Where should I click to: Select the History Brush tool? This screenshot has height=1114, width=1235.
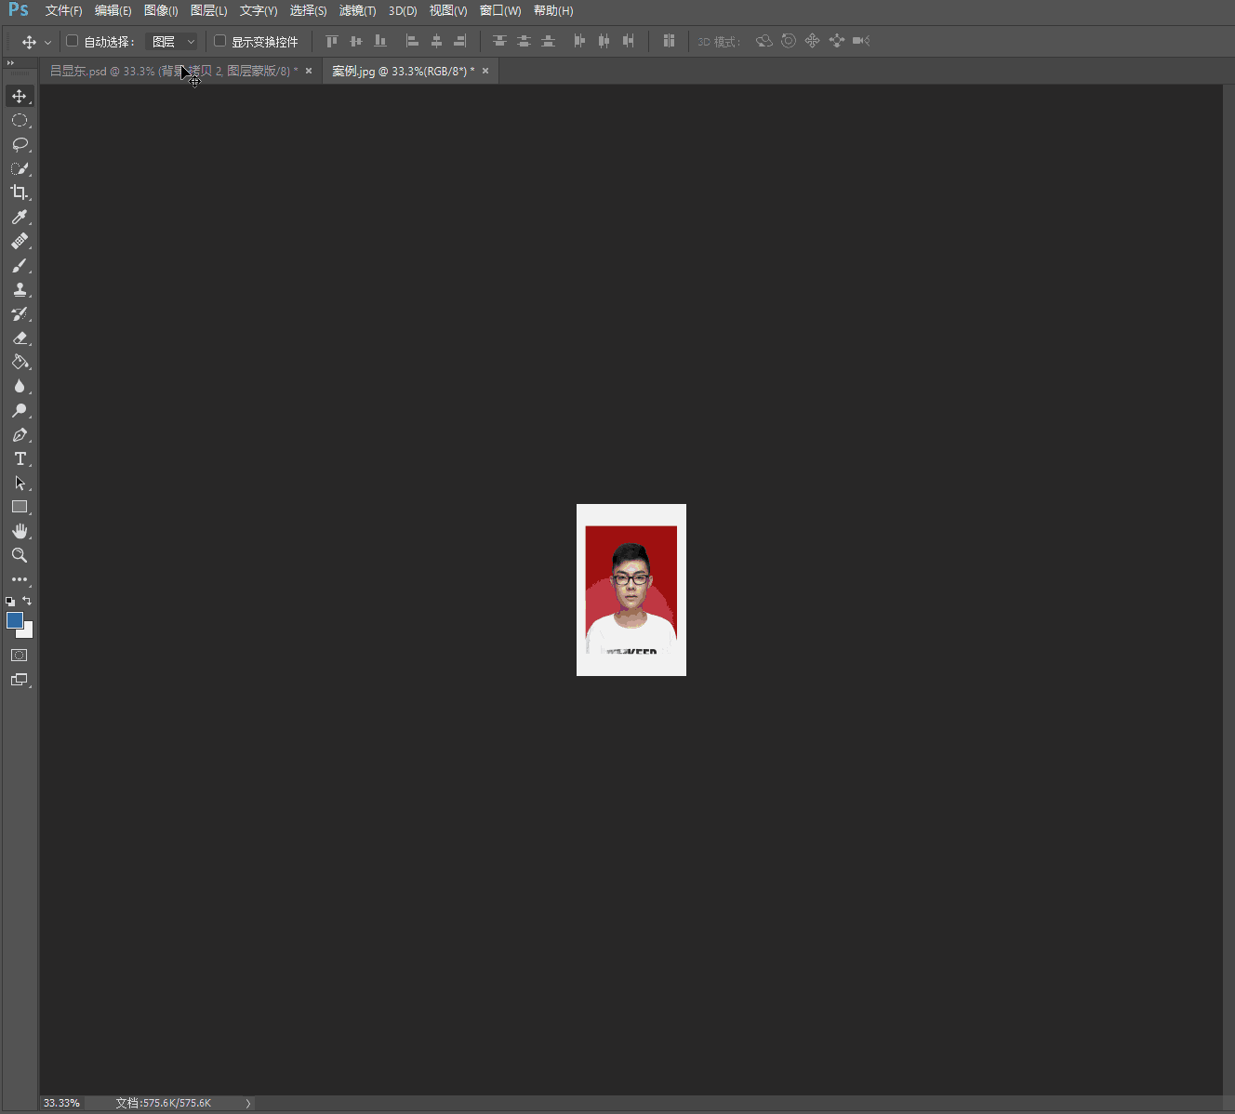click(20, 314)
